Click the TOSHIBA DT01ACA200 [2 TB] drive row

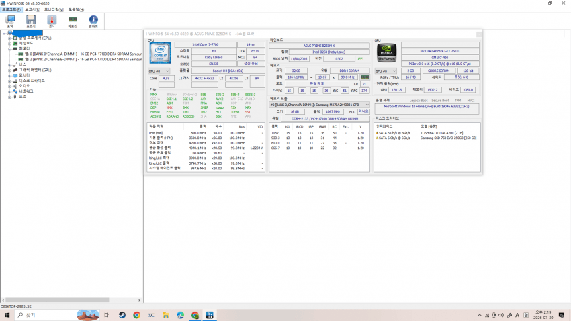pos(427,133)
